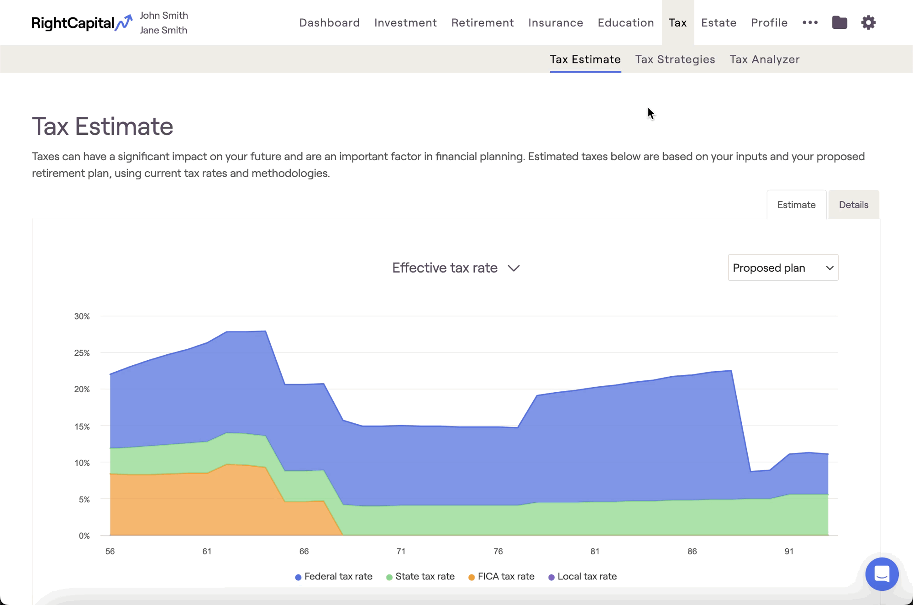Screen dimensions: 913x605
Task: Open the Investment section
Action: 405,23
